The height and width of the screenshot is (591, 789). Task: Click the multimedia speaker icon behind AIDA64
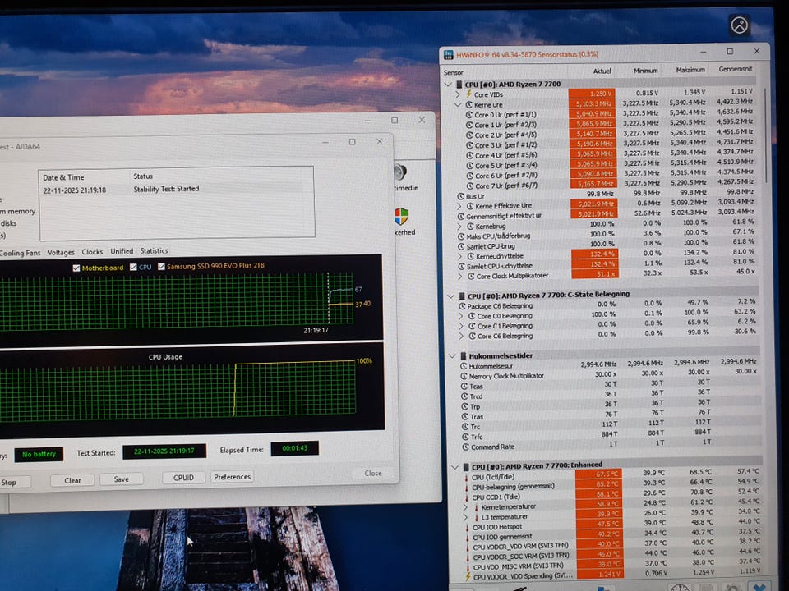(400, 173)
